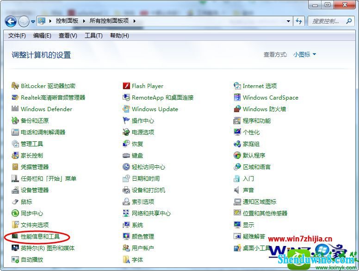Click the 索引选项 link
Image resolution: width=359 pixels, height=271 pixels.
[x=143, y=202]
